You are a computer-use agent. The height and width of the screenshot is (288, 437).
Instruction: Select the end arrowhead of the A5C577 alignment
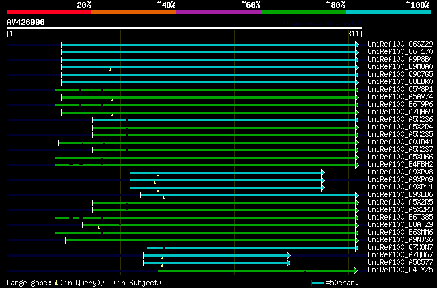tap(289, 263)
